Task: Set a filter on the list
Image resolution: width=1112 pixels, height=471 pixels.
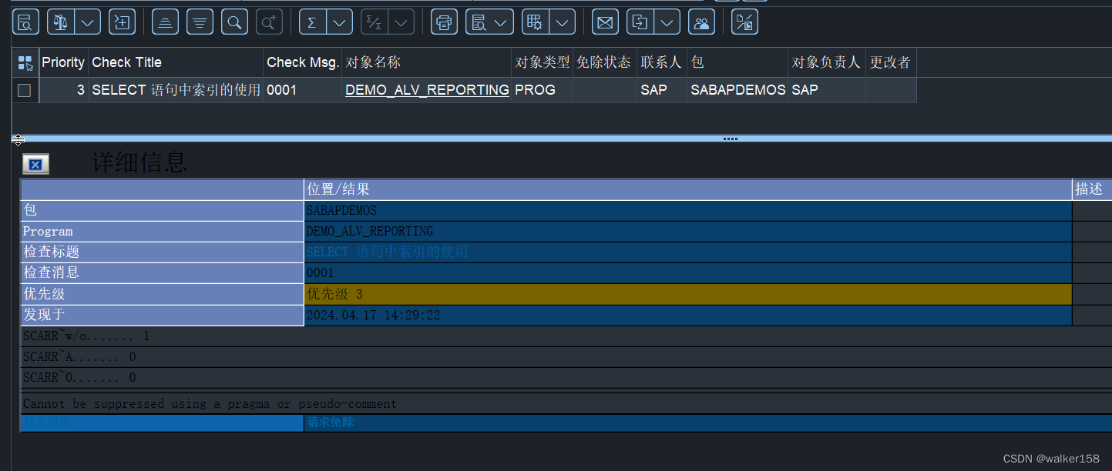Action: click(200, 22)
